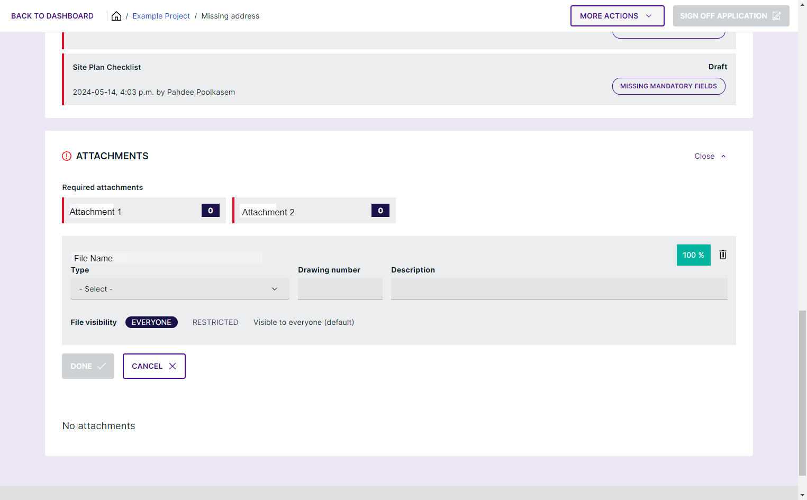This screenshot has height=500, width=807.
Task: Click the home icon in breadcrumb
Action: coord(116,16)
